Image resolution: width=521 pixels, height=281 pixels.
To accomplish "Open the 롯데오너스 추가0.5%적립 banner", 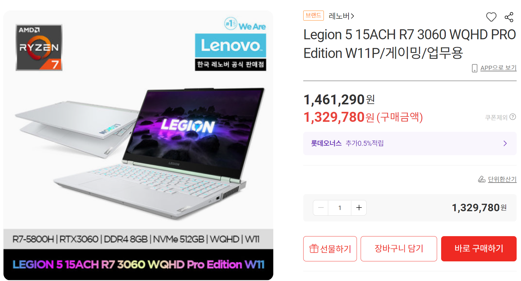I will tap(410, 143).
